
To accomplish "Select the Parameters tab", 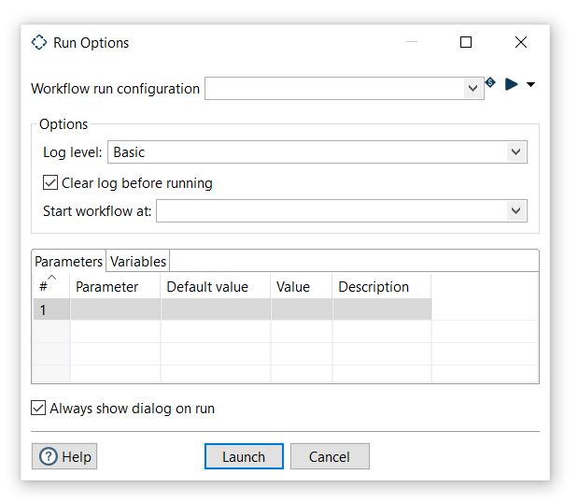I will [69, 262].
